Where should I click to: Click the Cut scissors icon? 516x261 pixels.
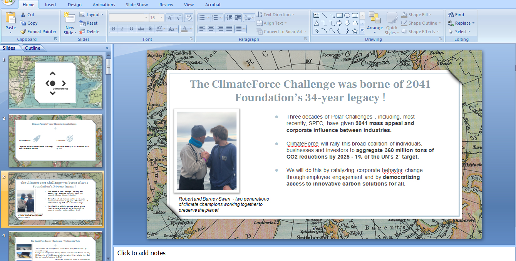(x=23, y=15)
